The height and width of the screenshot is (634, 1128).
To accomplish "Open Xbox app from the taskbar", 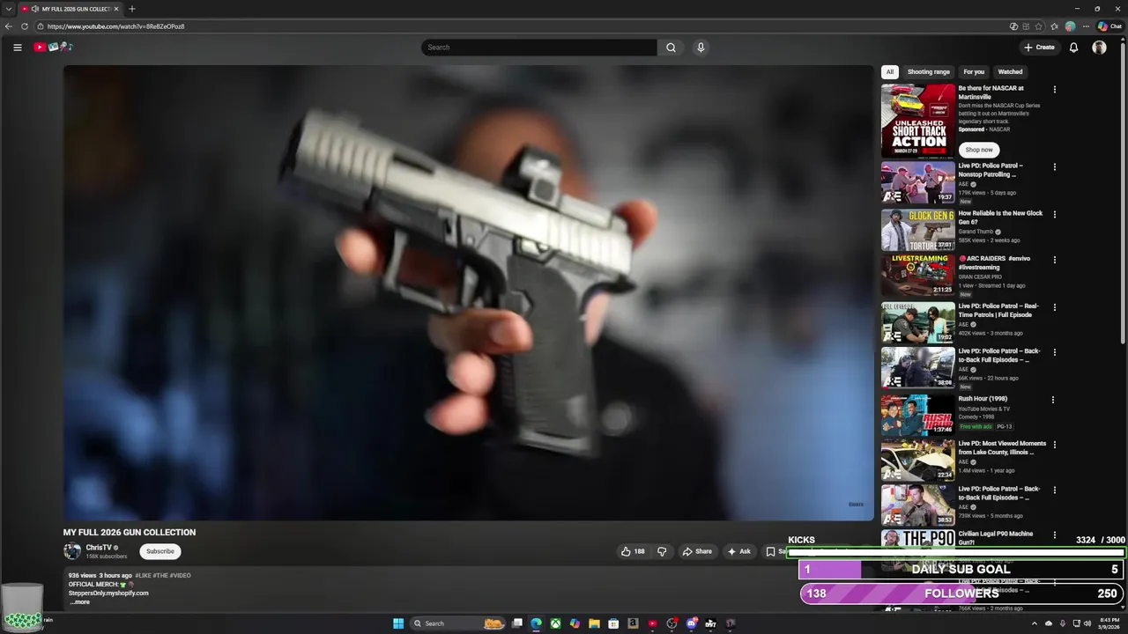I will coord(555,623).
